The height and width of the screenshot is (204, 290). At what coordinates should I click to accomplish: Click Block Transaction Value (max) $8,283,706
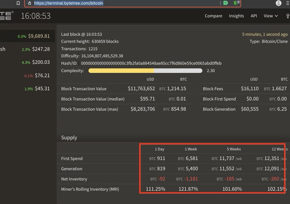pos(142,109)
